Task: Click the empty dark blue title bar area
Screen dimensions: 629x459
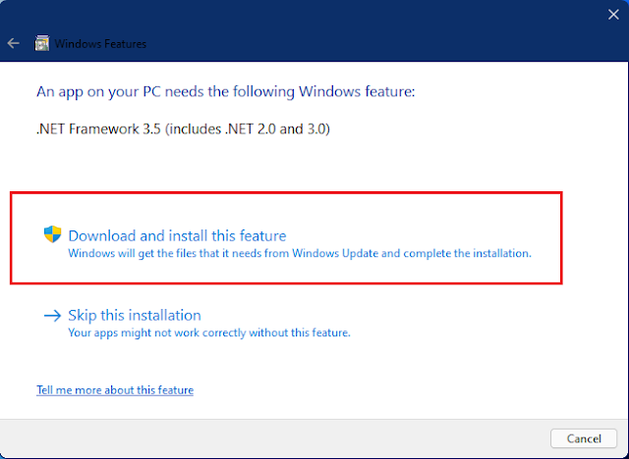Action: pos(344,29)
